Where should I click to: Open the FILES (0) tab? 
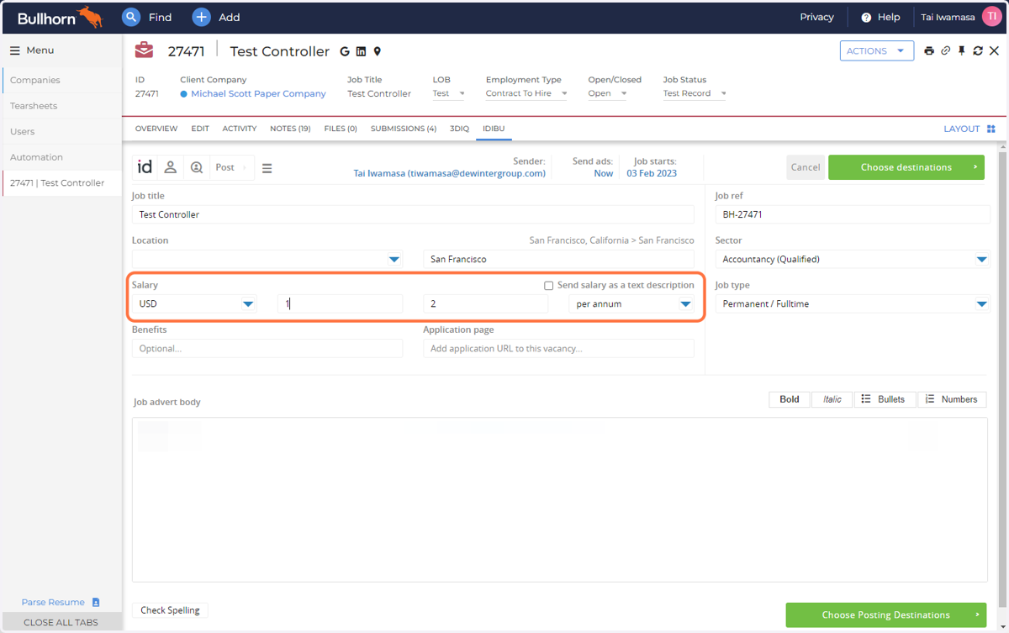point(341,129)
